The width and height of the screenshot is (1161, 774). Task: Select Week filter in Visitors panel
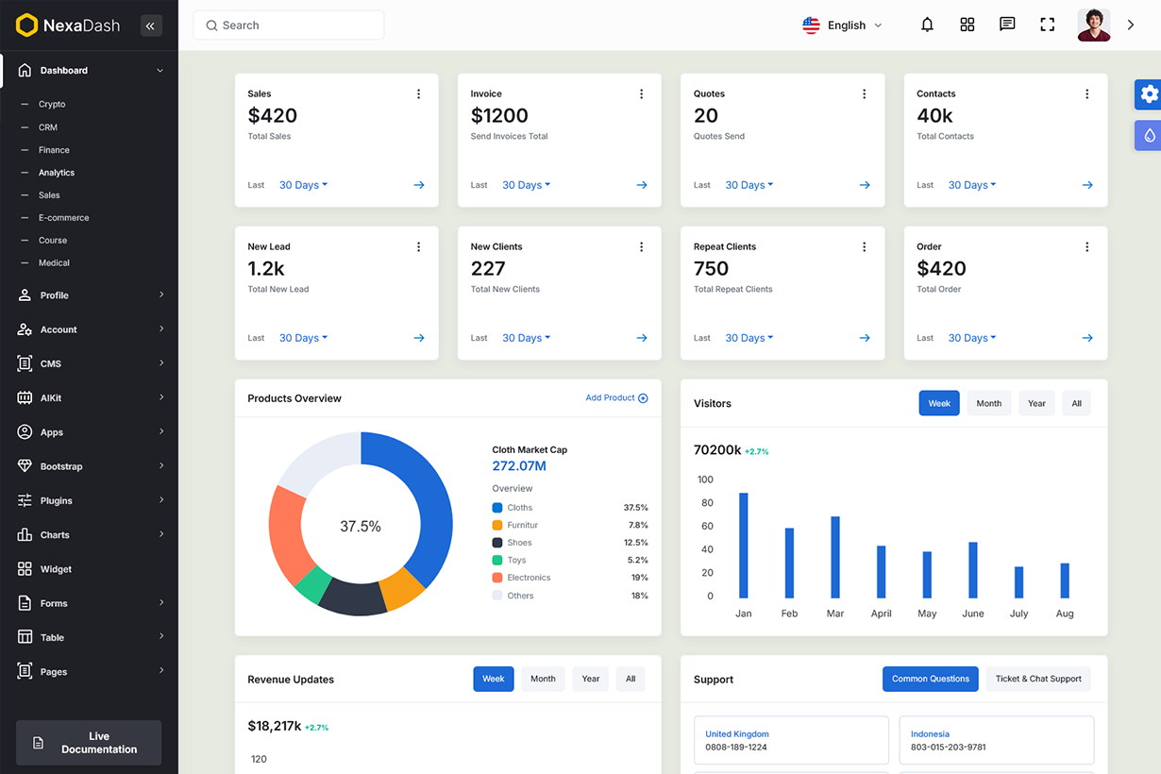(939, 403)
